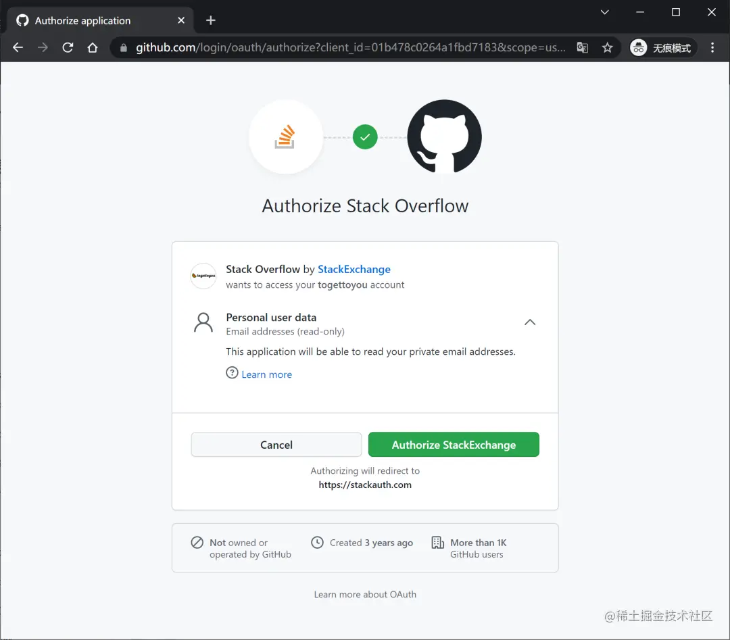Image resolution: width=730 pixels, height=640 pixels.
Task: Open Learn more about OAuth link
Action: tap(365, 595)
